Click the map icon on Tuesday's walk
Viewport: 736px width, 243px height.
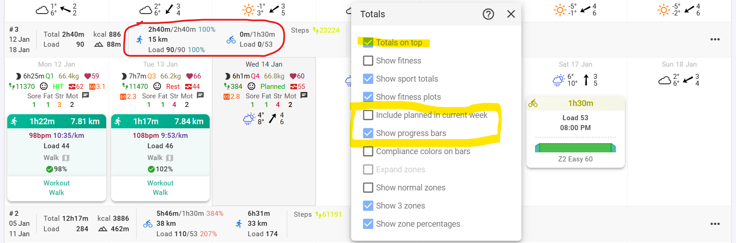pos(170,158)
